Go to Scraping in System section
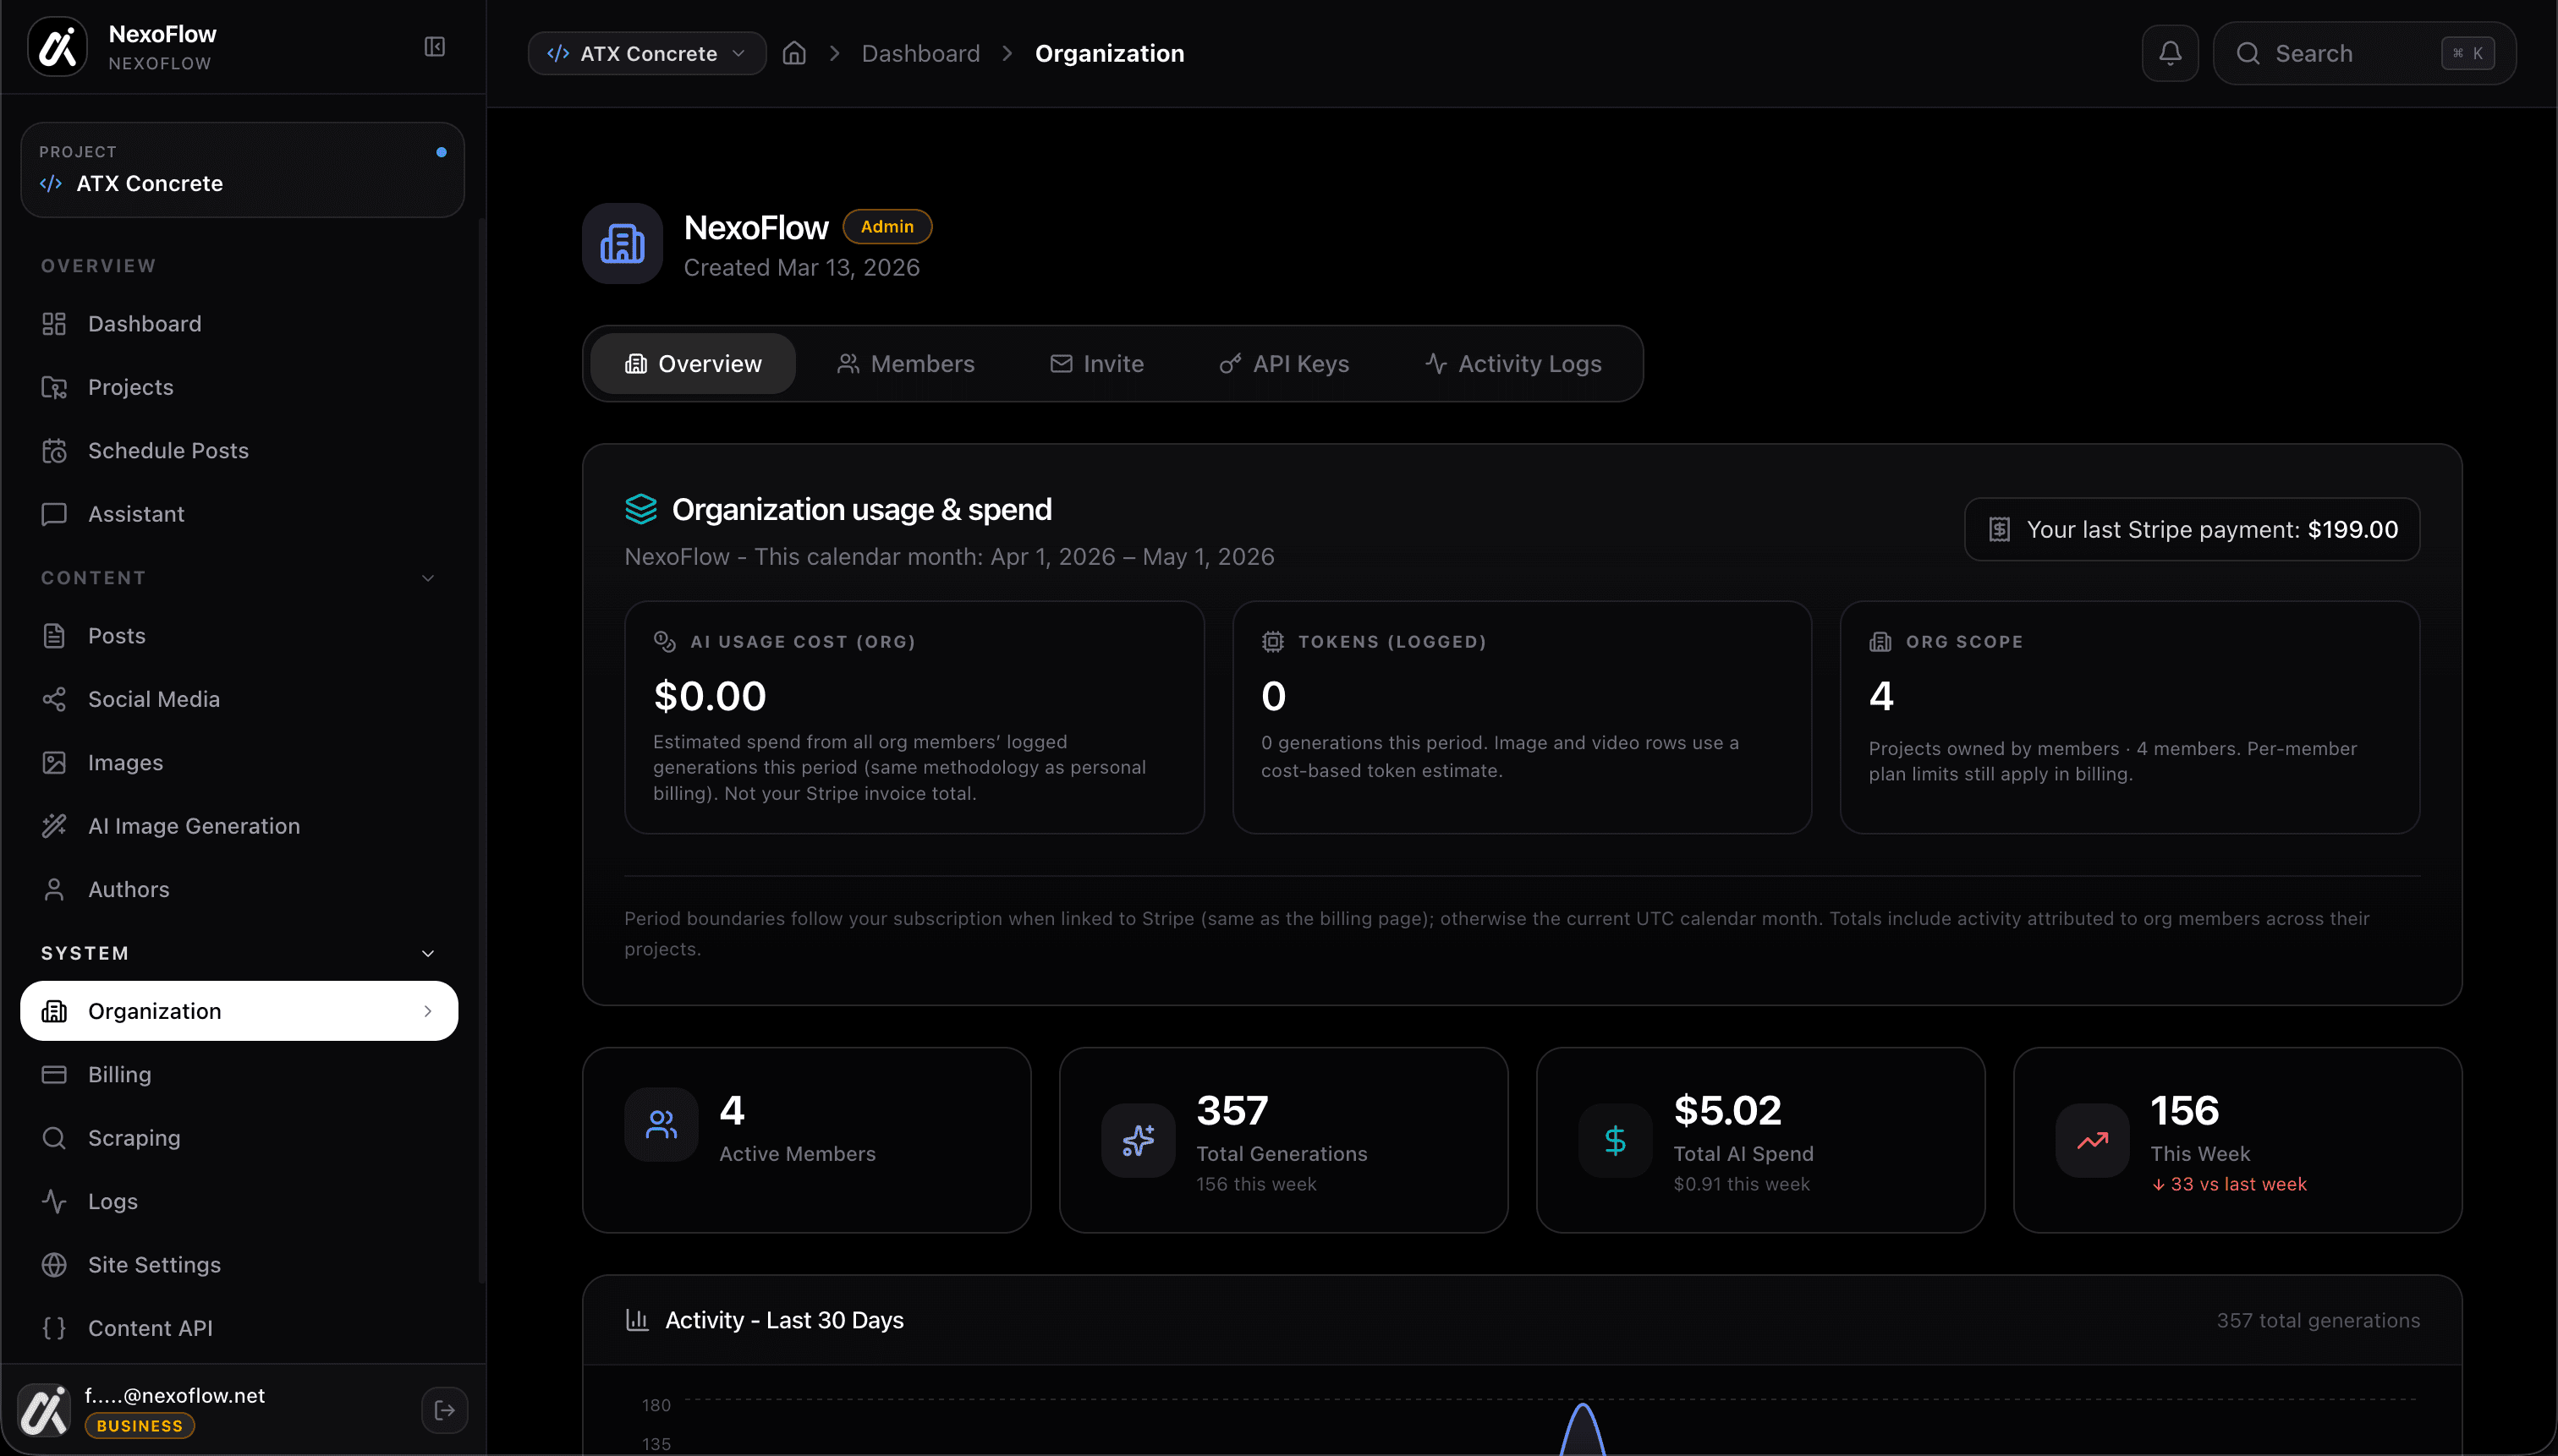 [x=134, y=1138]
